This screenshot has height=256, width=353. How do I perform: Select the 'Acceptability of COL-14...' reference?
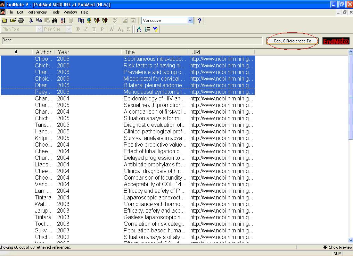(x=128, y=184)
